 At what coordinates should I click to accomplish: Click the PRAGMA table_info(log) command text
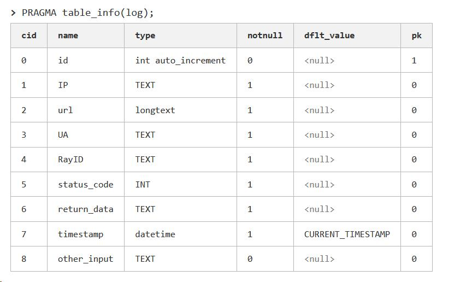coord(87,13)
